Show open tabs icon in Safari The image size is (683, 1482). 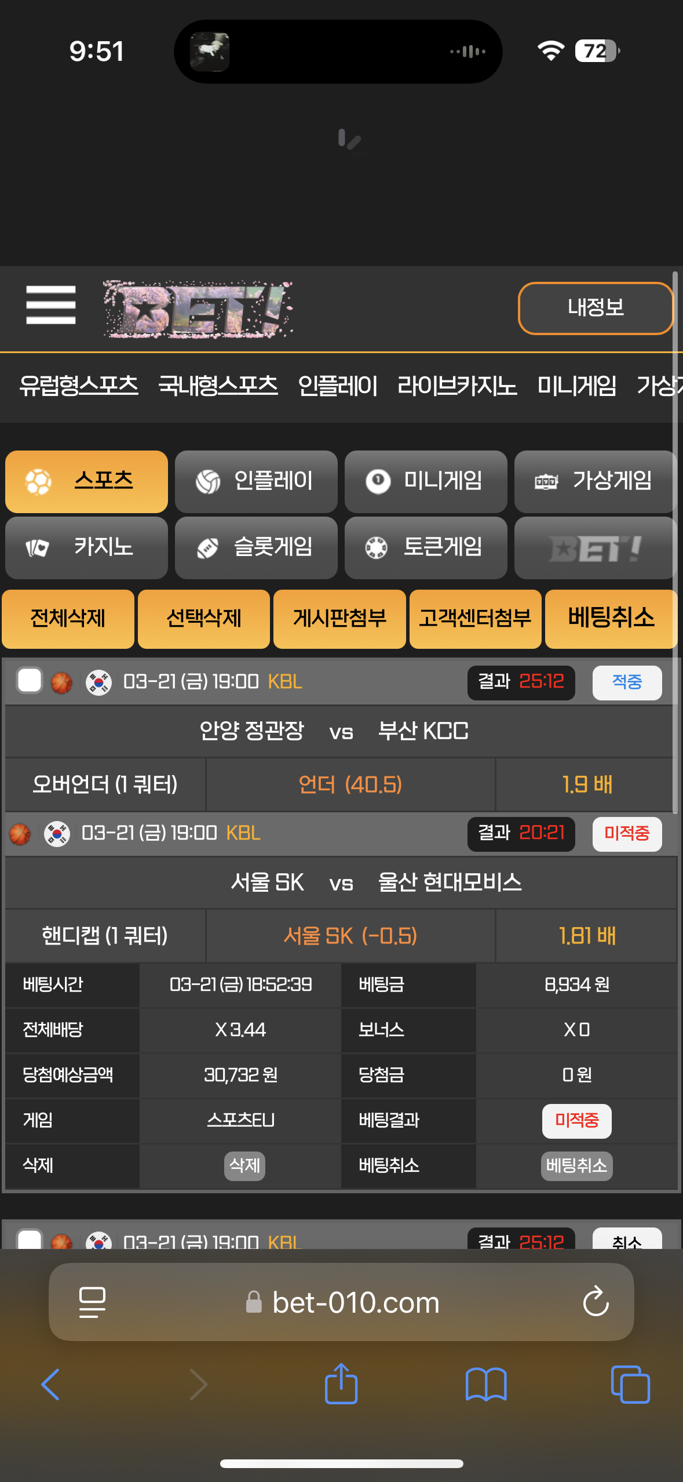630,1385
